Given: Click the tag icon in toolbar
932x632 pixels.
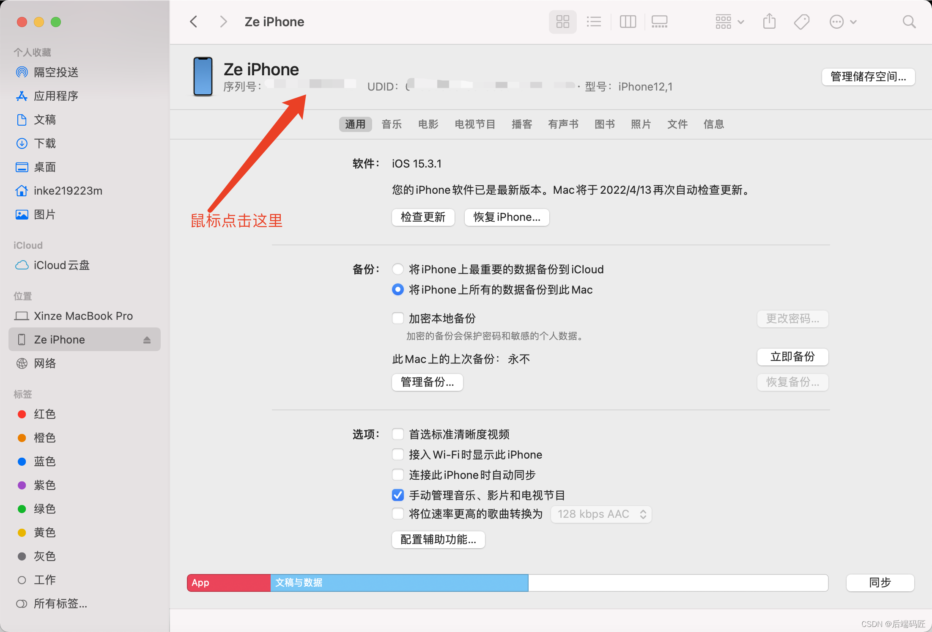Looking at the screenshot, I should click(x=801, y=22).
